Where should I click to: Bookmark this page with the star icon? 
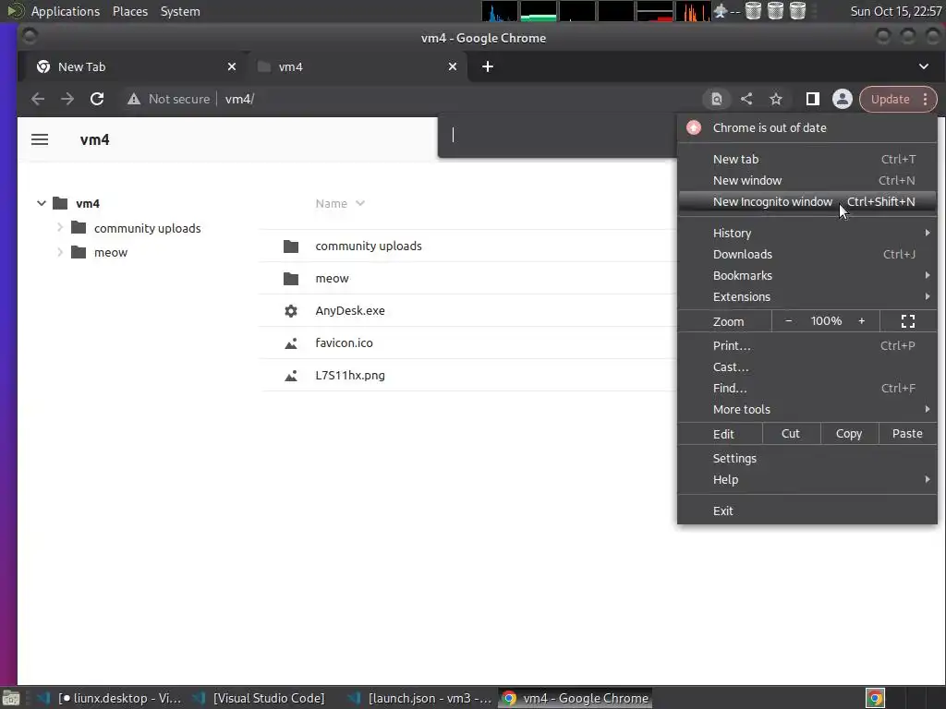click(x=776, y=99)
